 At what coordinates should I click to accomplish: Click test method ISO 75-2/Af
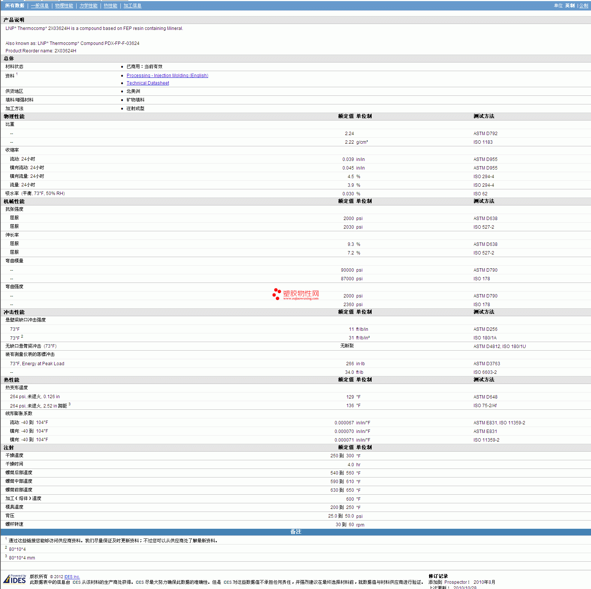coord(485,406)
